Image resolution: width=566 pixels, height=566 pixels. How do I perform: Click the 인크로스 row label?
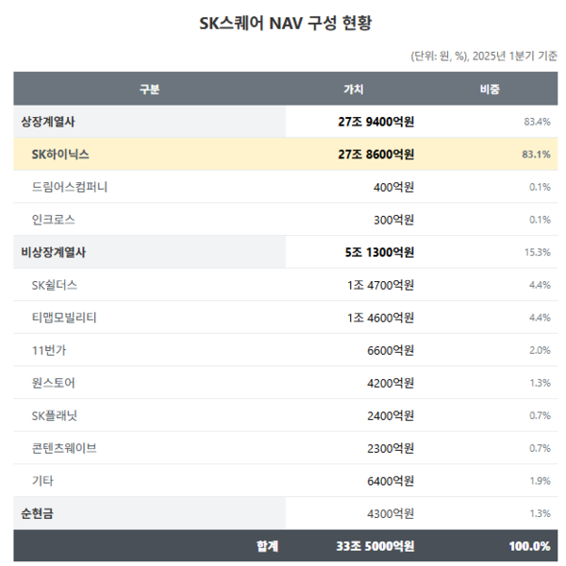click(54, 220)
